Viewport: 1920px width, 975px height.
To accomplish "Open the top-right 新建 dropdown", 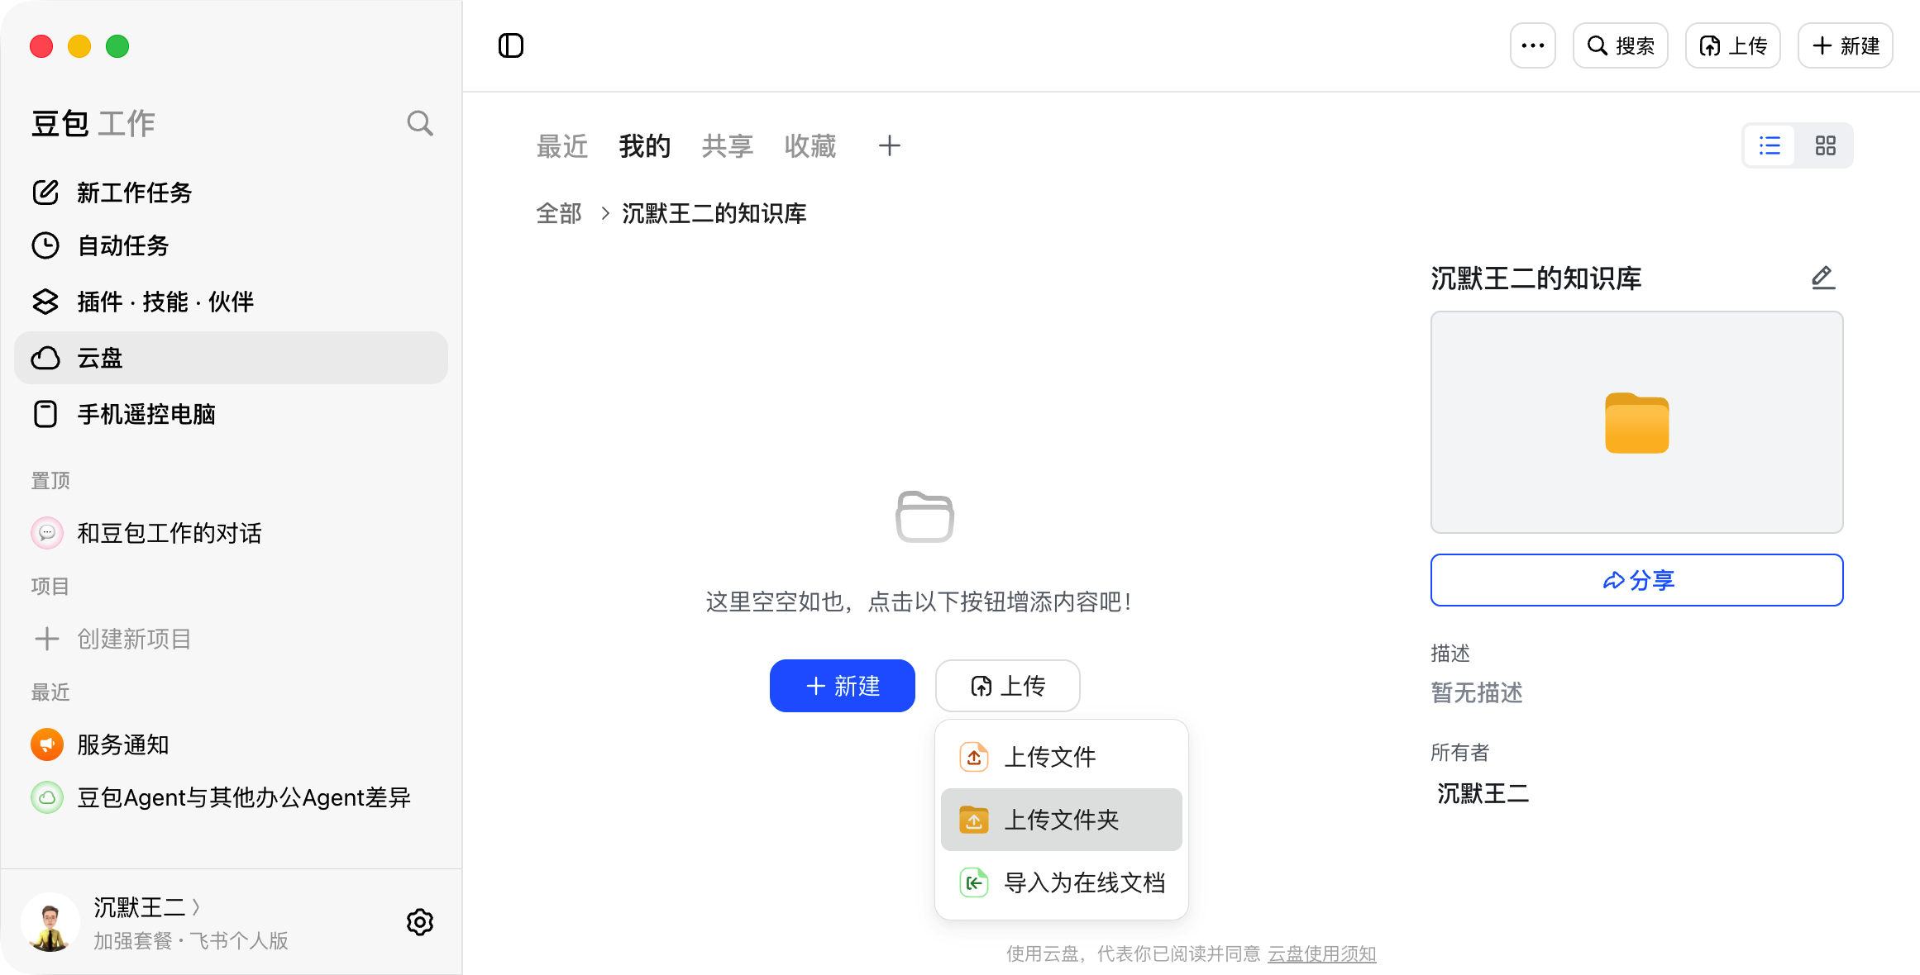I will pos(1846,45).
